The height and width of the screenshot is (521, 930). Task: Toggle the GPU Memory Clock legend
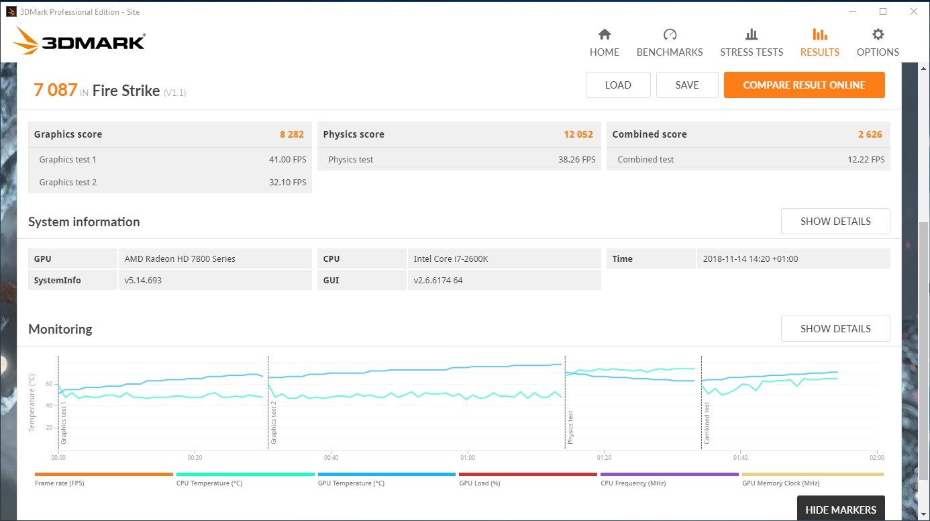[x=780, y=483]
